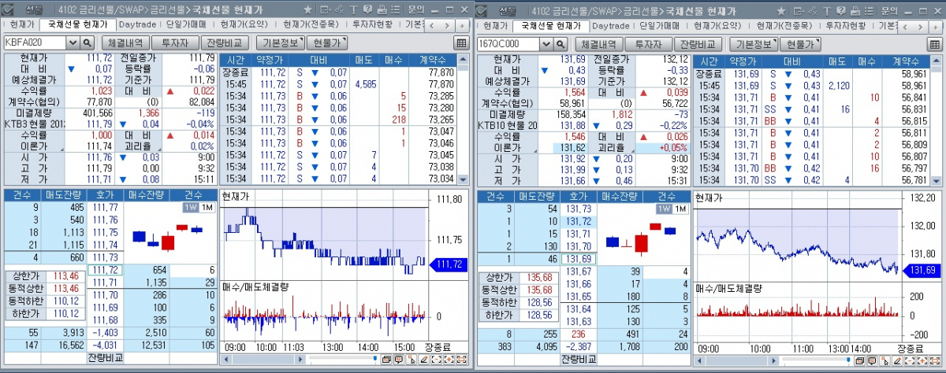Click the 111,72 current price marker on left chart
946x373 pixels.
(x=449, y=265)
